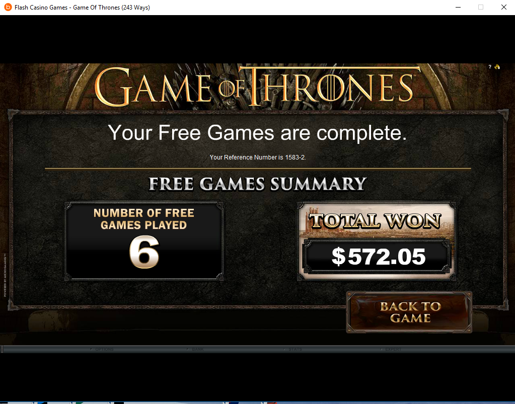Click the grip handle left of Options bar
This screenshot has height=404, width=515.
[x=2, y=350]
